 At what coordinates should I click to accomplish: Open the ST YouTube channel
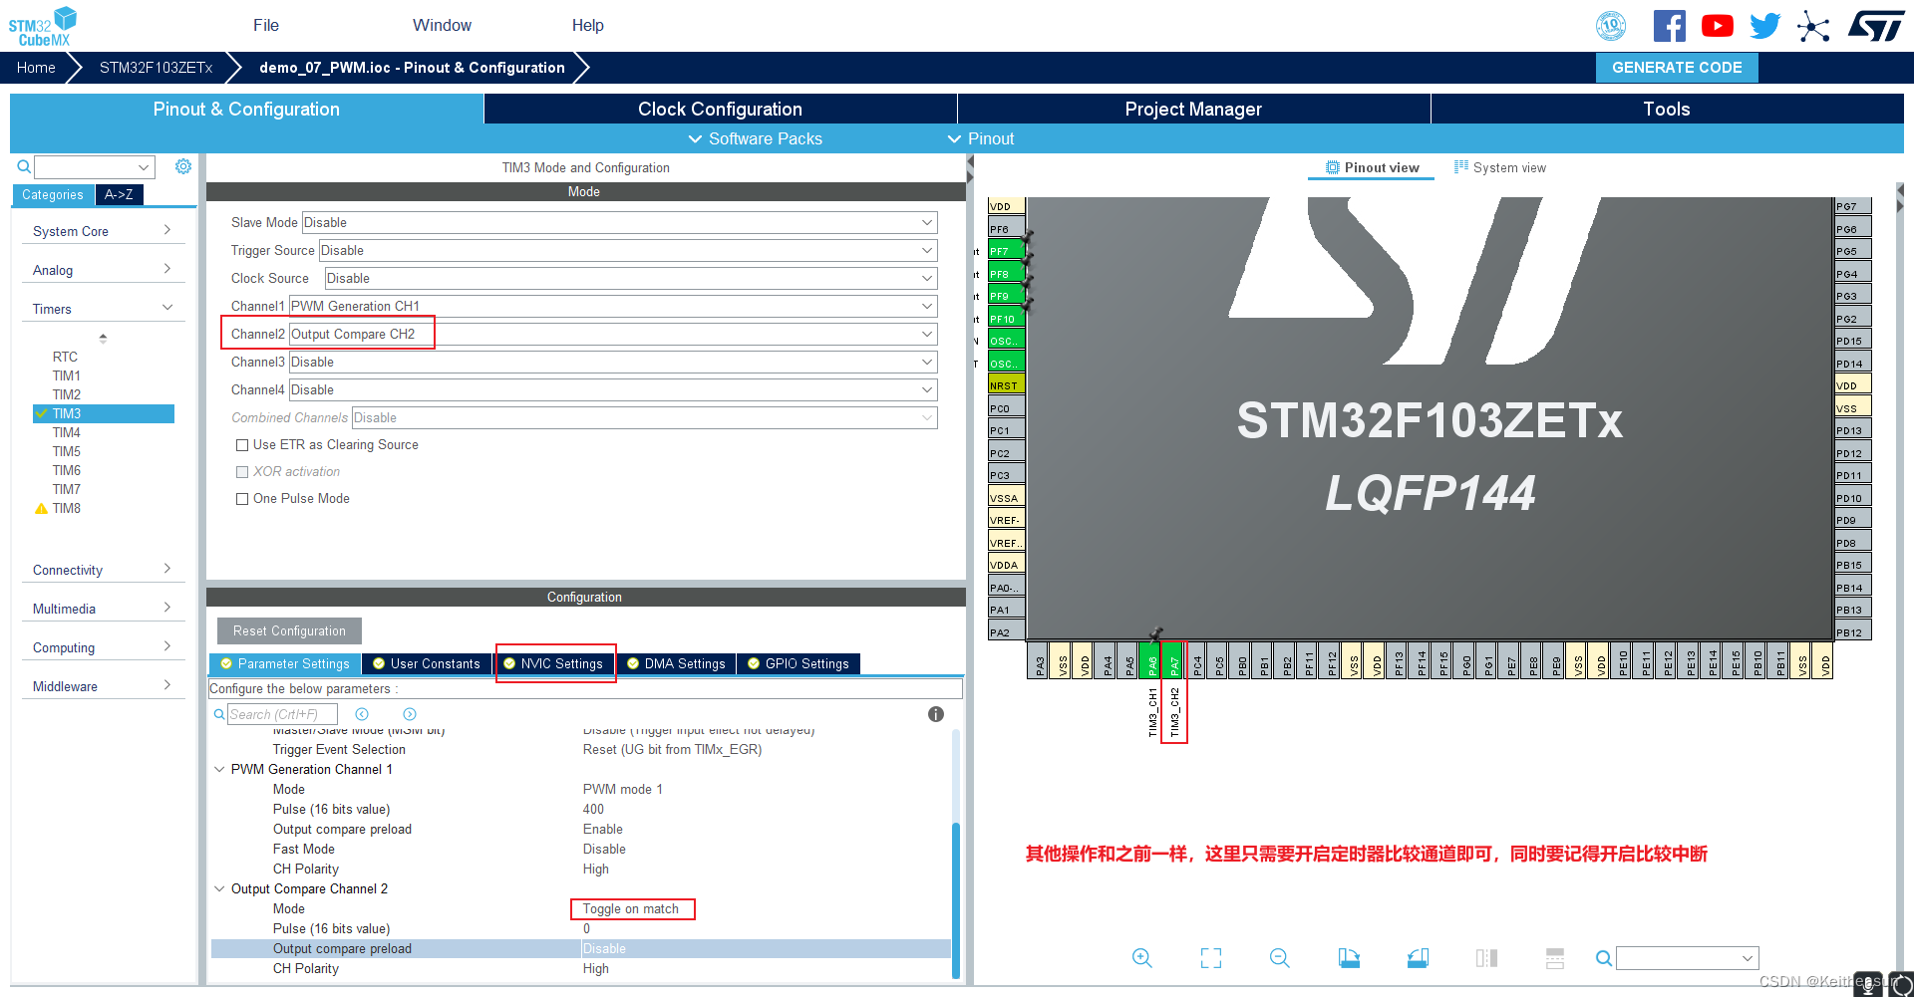tap(1717, 26)
